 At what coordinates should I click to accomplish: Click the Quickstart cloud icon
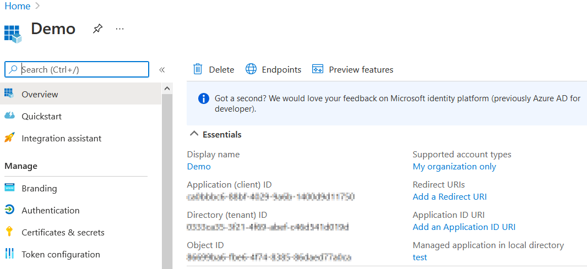(9, 116)
